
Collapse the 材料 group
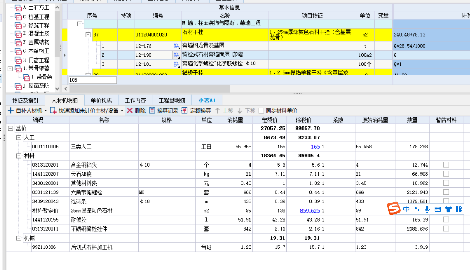[19, 156]
